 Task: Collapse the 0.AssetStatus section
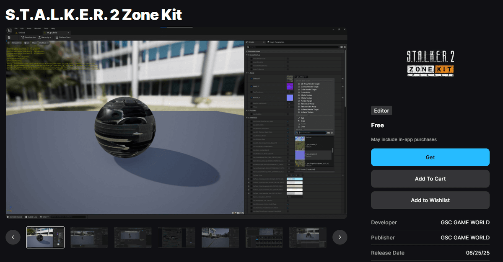point(247,55)
